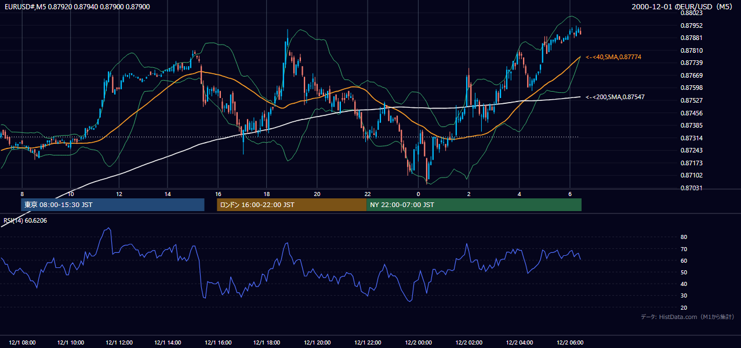741x348 pixels.
Task: Click the bottom time label 12/2 04:00
Action: (520, 342)
